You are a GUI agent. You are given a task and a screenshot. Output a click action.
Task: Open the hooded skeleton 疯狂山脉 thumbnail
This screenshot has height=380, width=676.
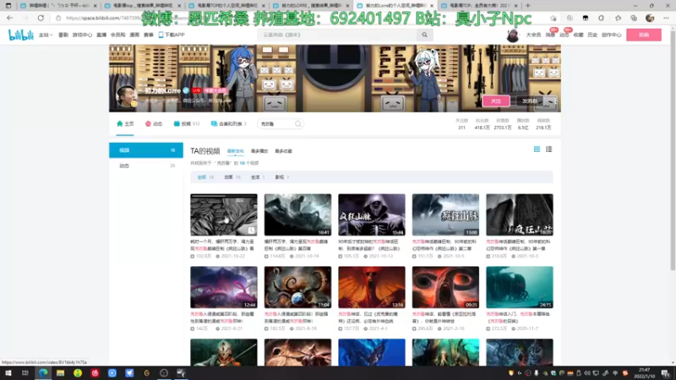(372, 214)
